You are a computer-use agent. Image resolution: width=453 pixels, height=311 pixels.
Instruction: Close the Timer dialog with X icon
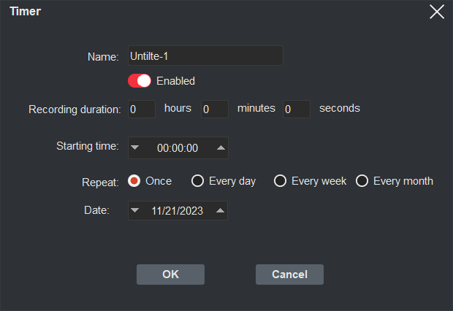[x=436, y=12]
